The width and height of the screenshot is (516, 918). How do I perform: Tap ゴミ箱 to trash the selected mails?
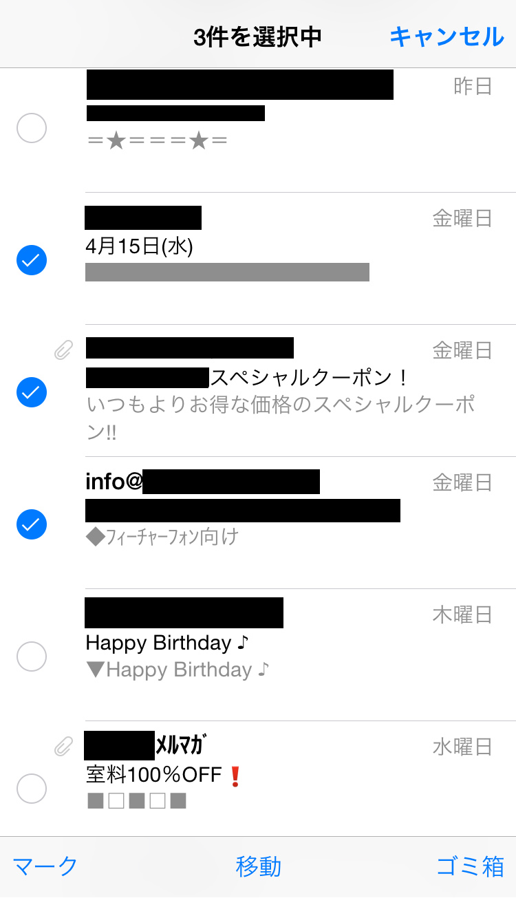tap(471, 866)
